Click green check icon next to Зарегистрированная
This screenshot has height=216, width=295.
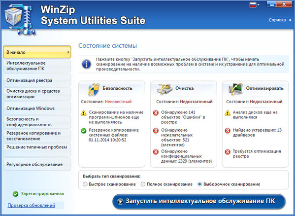[16, 194]
